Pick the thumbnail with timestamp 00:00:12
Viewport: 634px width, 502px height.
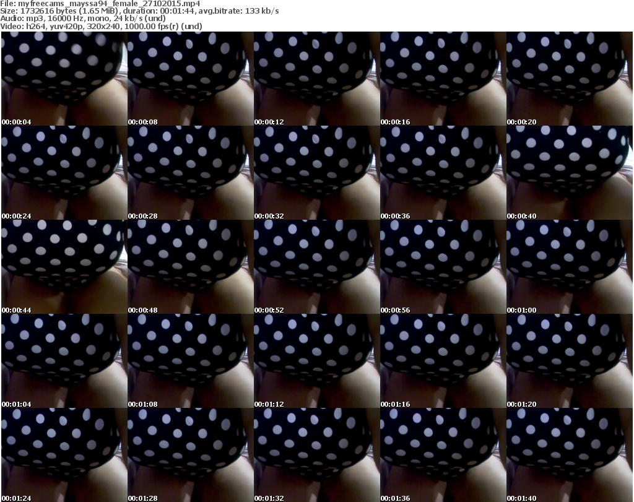tap(317, 79)
